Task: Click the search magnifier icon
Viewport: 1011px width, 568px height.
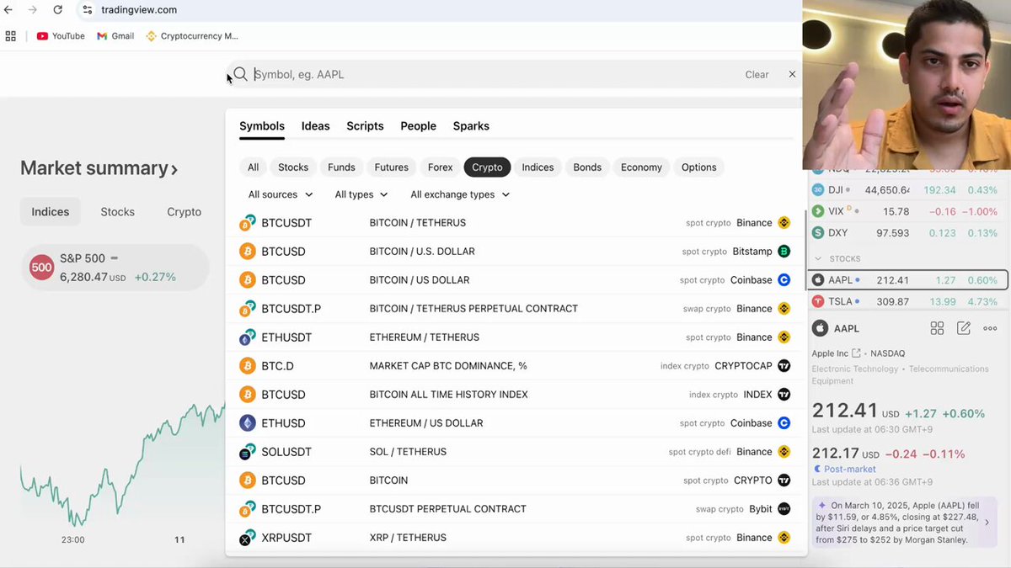Action: (x=240, y=74)
